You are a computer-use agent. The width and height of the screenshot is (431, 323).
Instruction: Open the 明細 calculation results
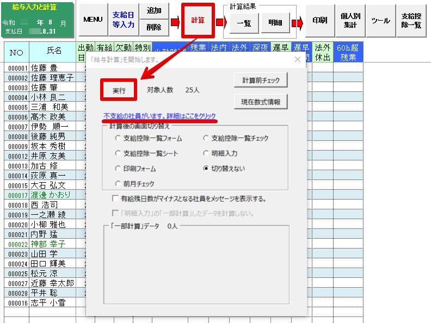coord(275,23)
